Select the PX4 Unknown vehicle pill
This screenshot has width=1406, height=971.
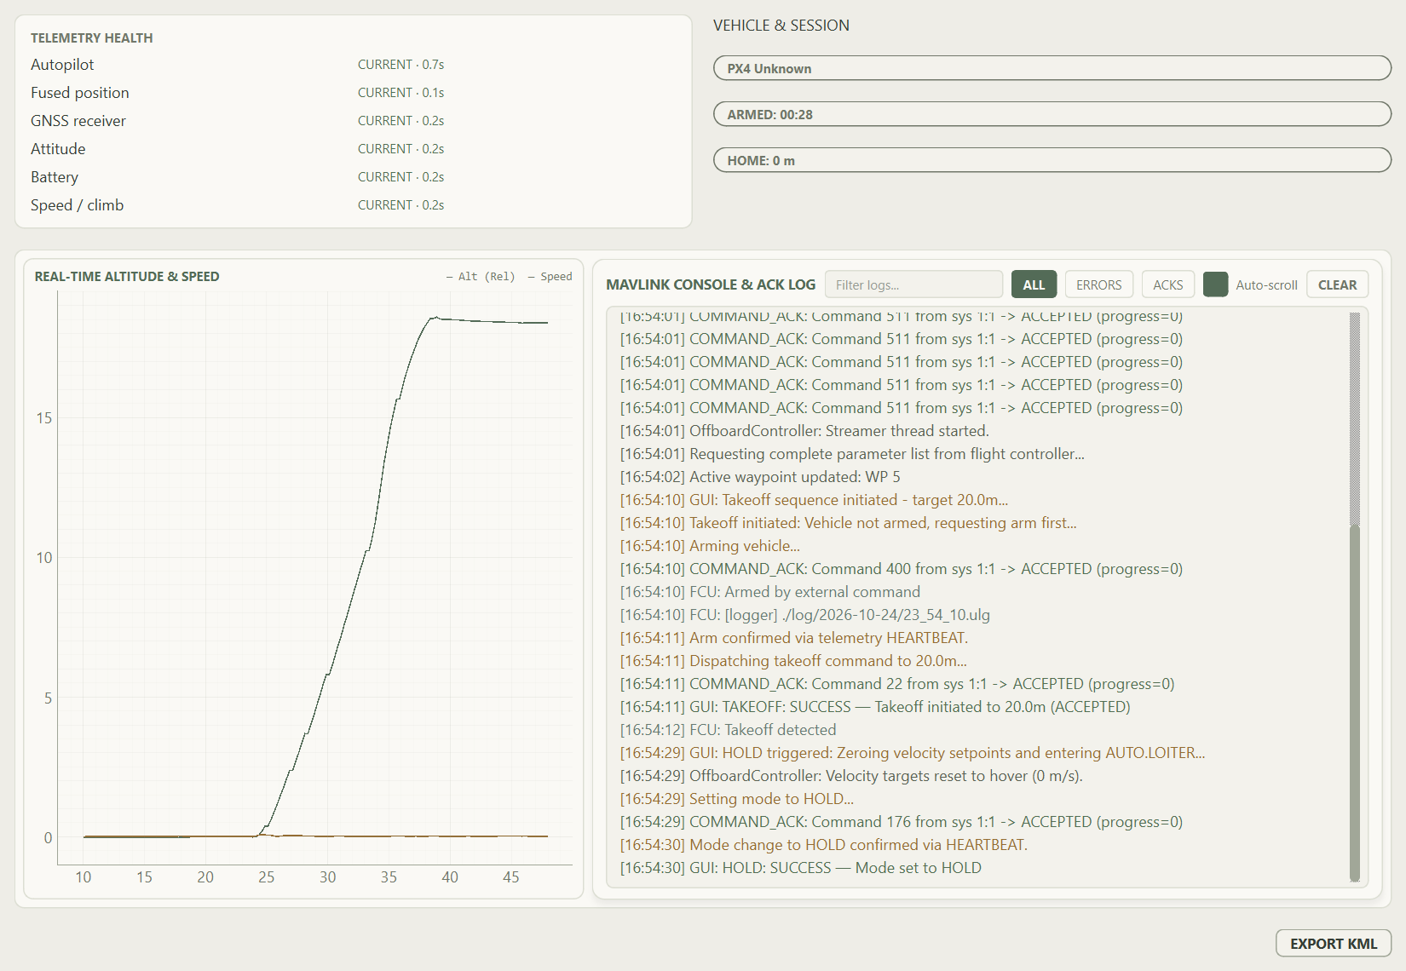point(1052,68)
